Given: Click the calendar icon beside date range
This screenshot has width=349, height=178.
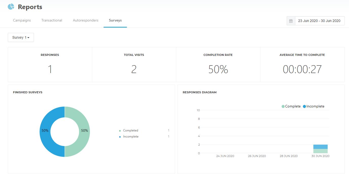Looking at the screenshot, I should (291, 21).
